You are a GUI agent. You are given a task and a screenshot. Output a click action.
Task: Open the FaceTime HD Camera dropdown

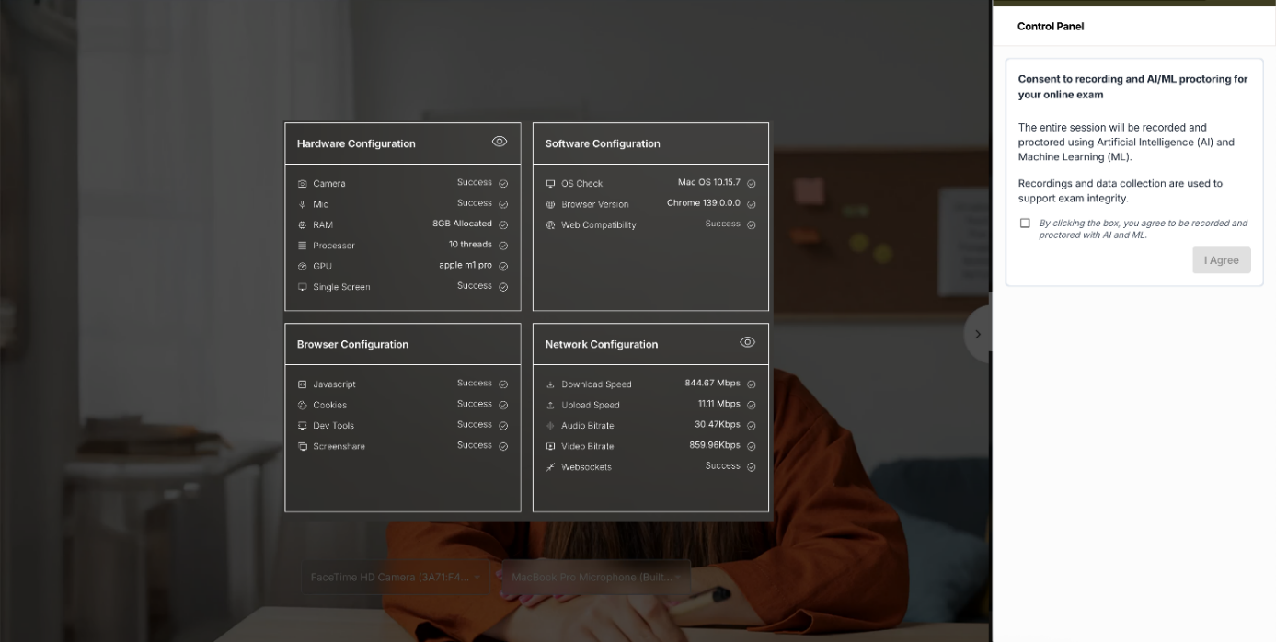coord(396,578)
